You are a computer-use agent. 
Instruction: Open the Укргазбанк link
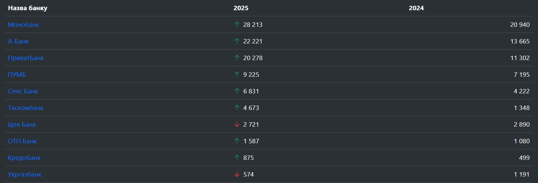25,175
